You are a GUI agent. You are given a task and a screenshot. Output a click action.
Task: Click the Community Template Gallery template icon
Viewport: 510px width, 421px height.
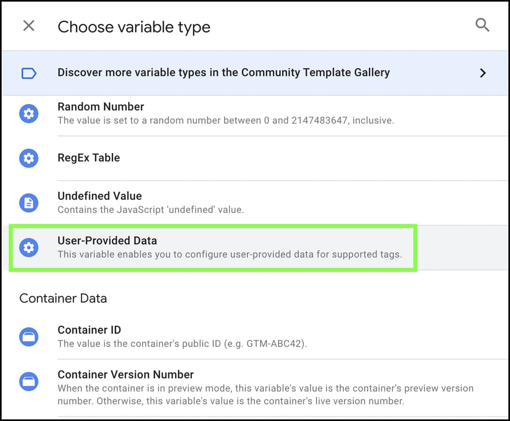29,73
